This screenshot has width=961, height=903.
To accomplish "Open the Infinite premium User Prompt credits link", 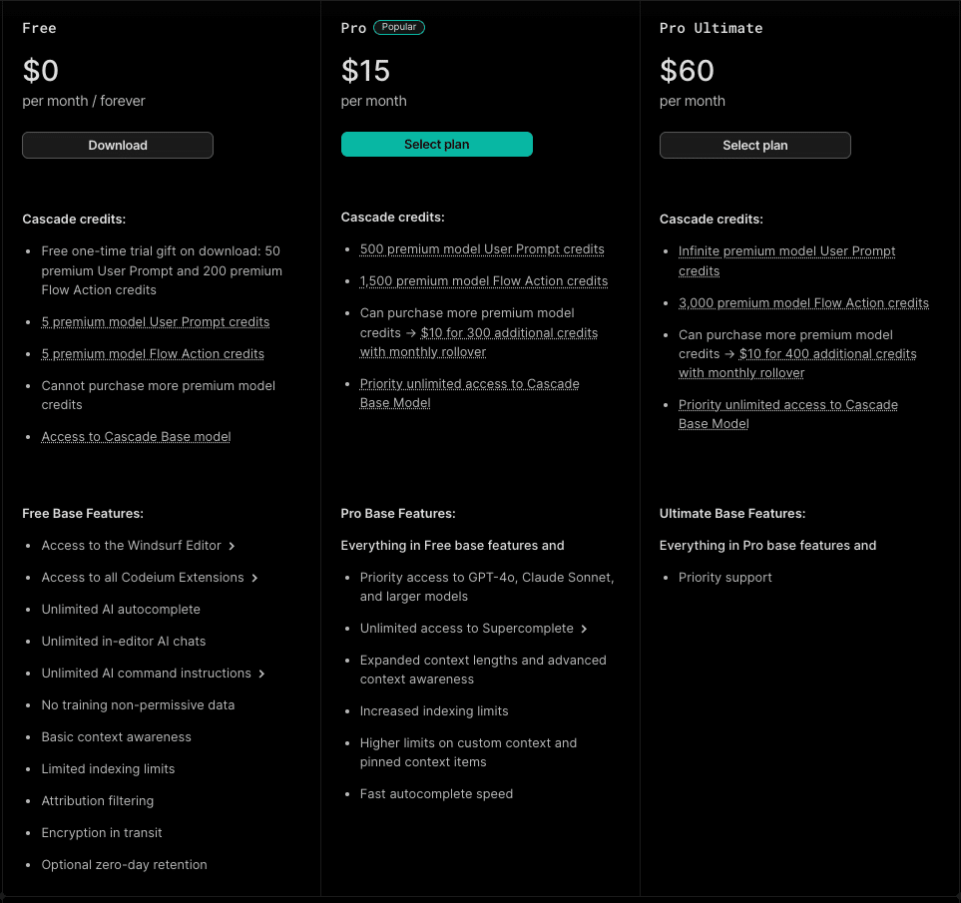I will coord(786,251).
